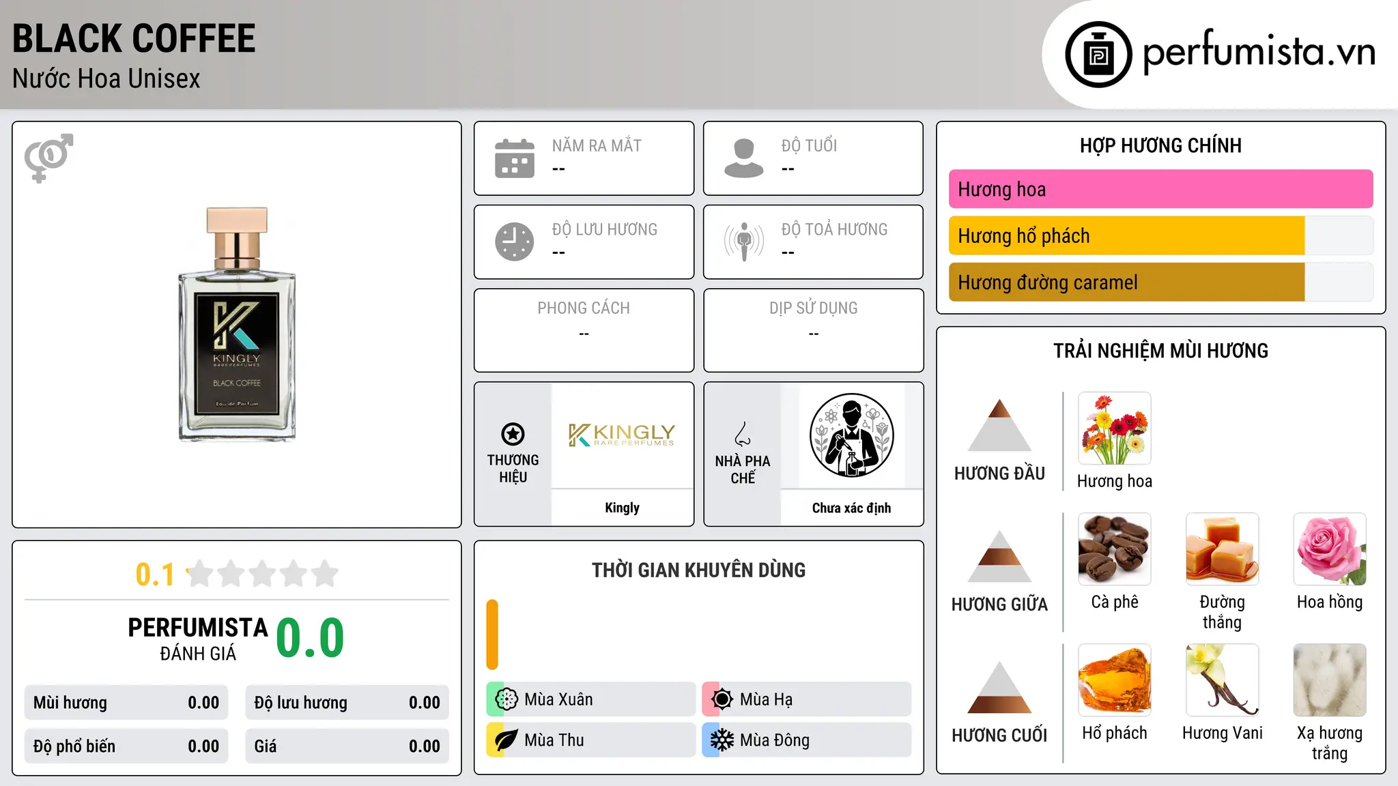Select the Hổ phách amber stone thumbnail

click(x=1115, y=680)
